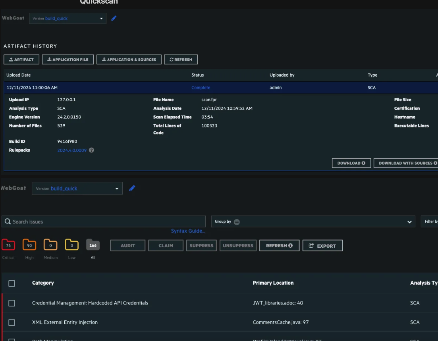Open the Syntax Guide link
438x341 pixels.
click(x=188, y=231)
